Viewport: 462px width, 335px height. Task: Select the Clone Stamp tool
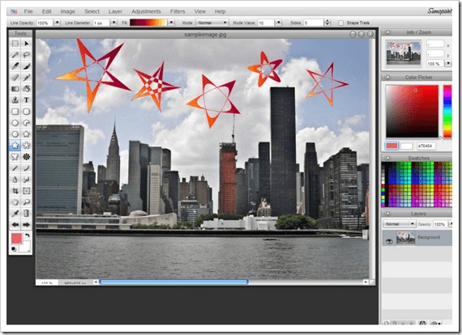tap(15, 100)
